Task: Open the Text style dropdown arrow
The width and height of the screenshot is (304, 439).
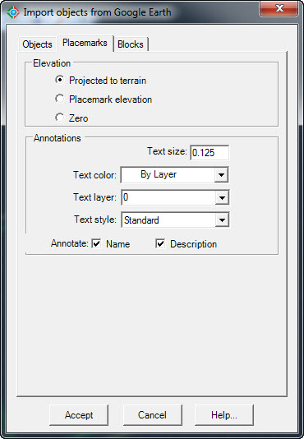Action: pos(222,220)
